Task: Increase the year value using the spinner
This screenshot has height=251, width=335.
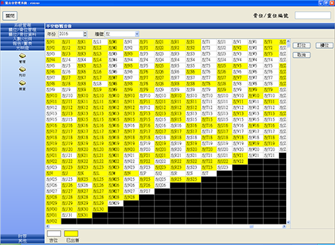Action: pyautogui.click(x=85, y=33)
